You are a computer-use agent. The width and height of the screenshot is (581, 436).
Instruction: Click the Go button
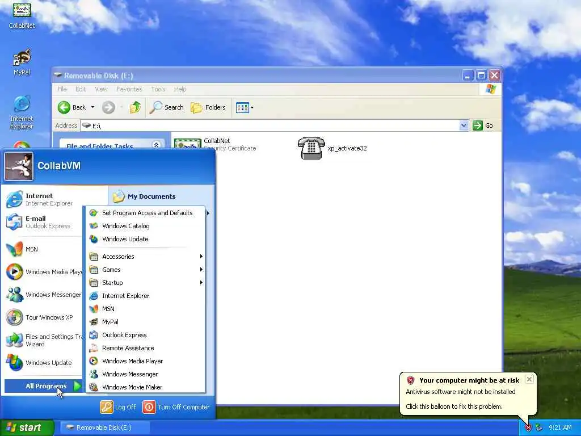(x=483, y=125)
